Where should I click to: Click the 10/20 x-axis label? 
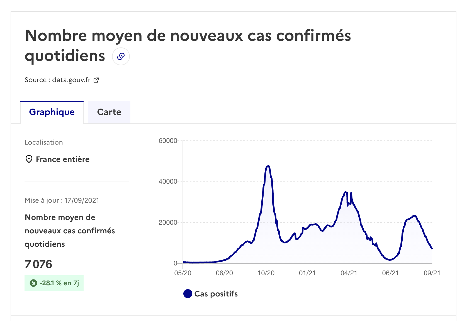point(266,273)
